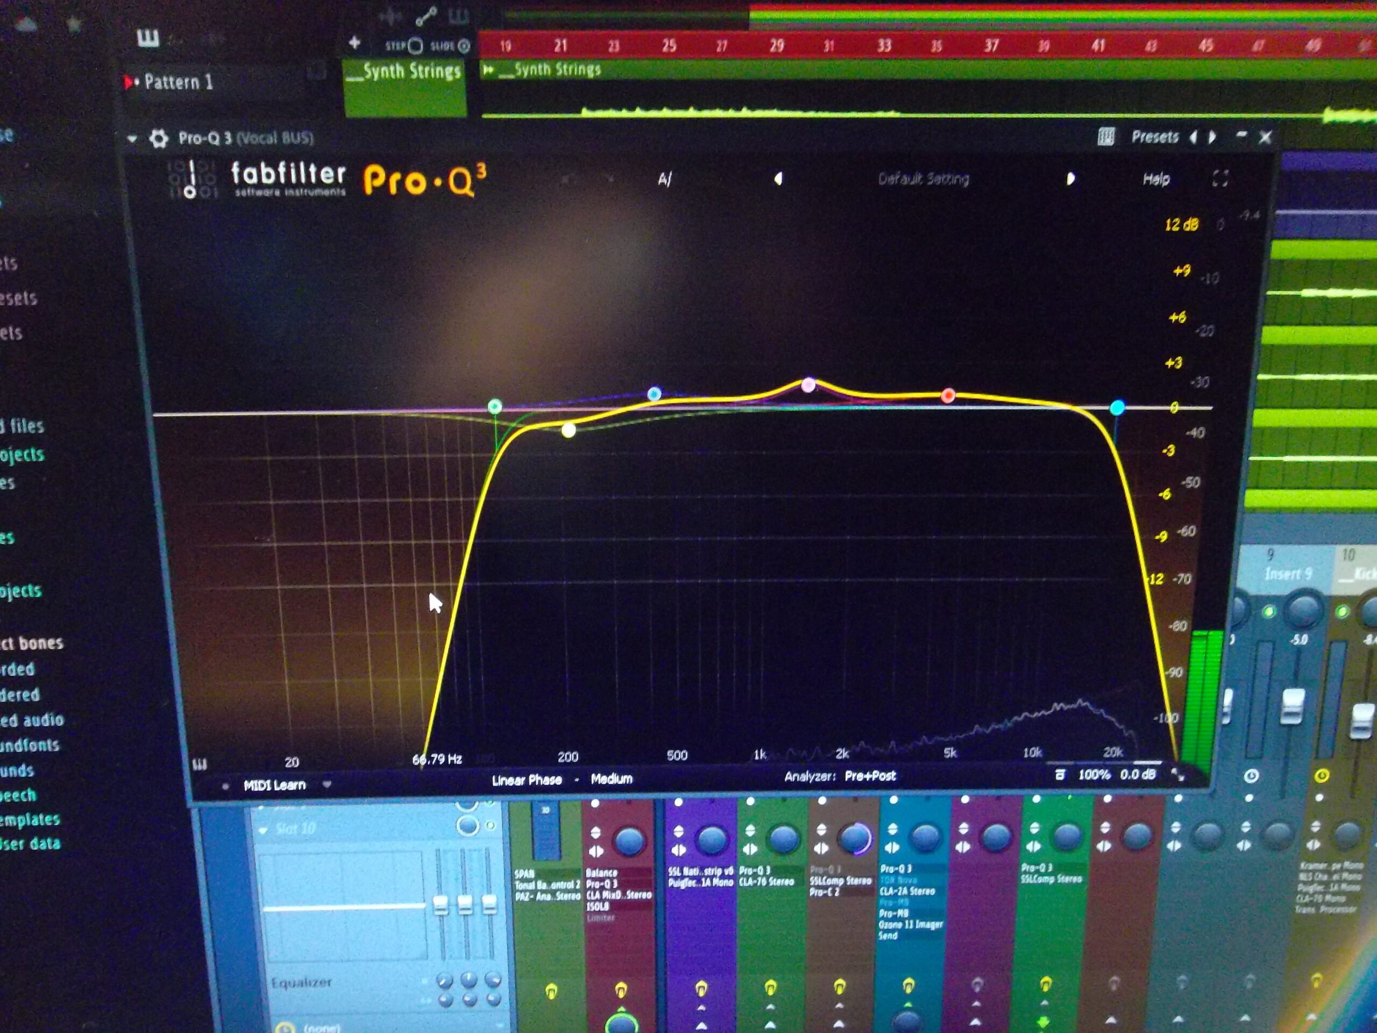
Task: Select previous FabFilter preset left of Default Setting
Action: point(778,179)
